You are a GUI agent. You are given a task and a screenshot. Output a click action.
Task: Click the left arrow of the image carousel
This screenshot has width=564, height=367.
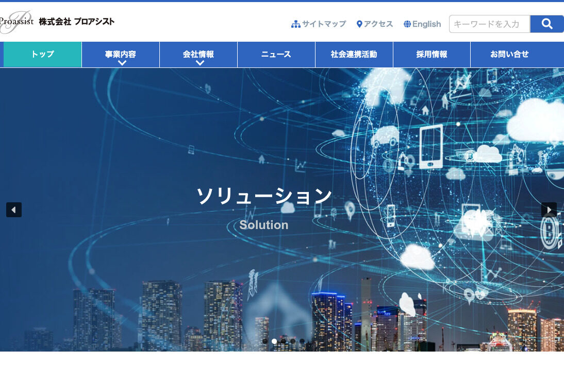(x=13, y=209)
